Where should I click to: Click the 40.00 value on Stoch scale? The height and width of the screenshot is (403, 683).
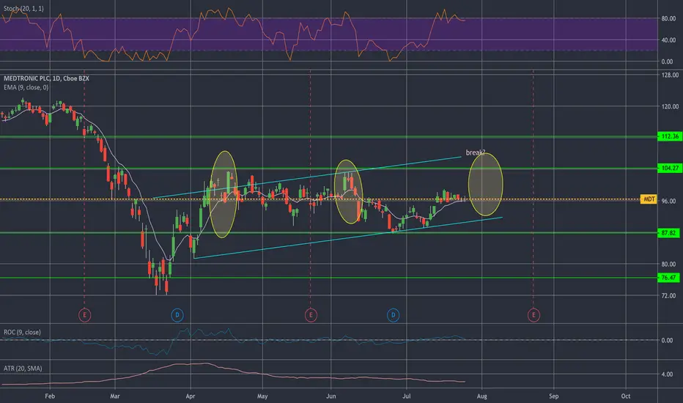pos(668,40)
